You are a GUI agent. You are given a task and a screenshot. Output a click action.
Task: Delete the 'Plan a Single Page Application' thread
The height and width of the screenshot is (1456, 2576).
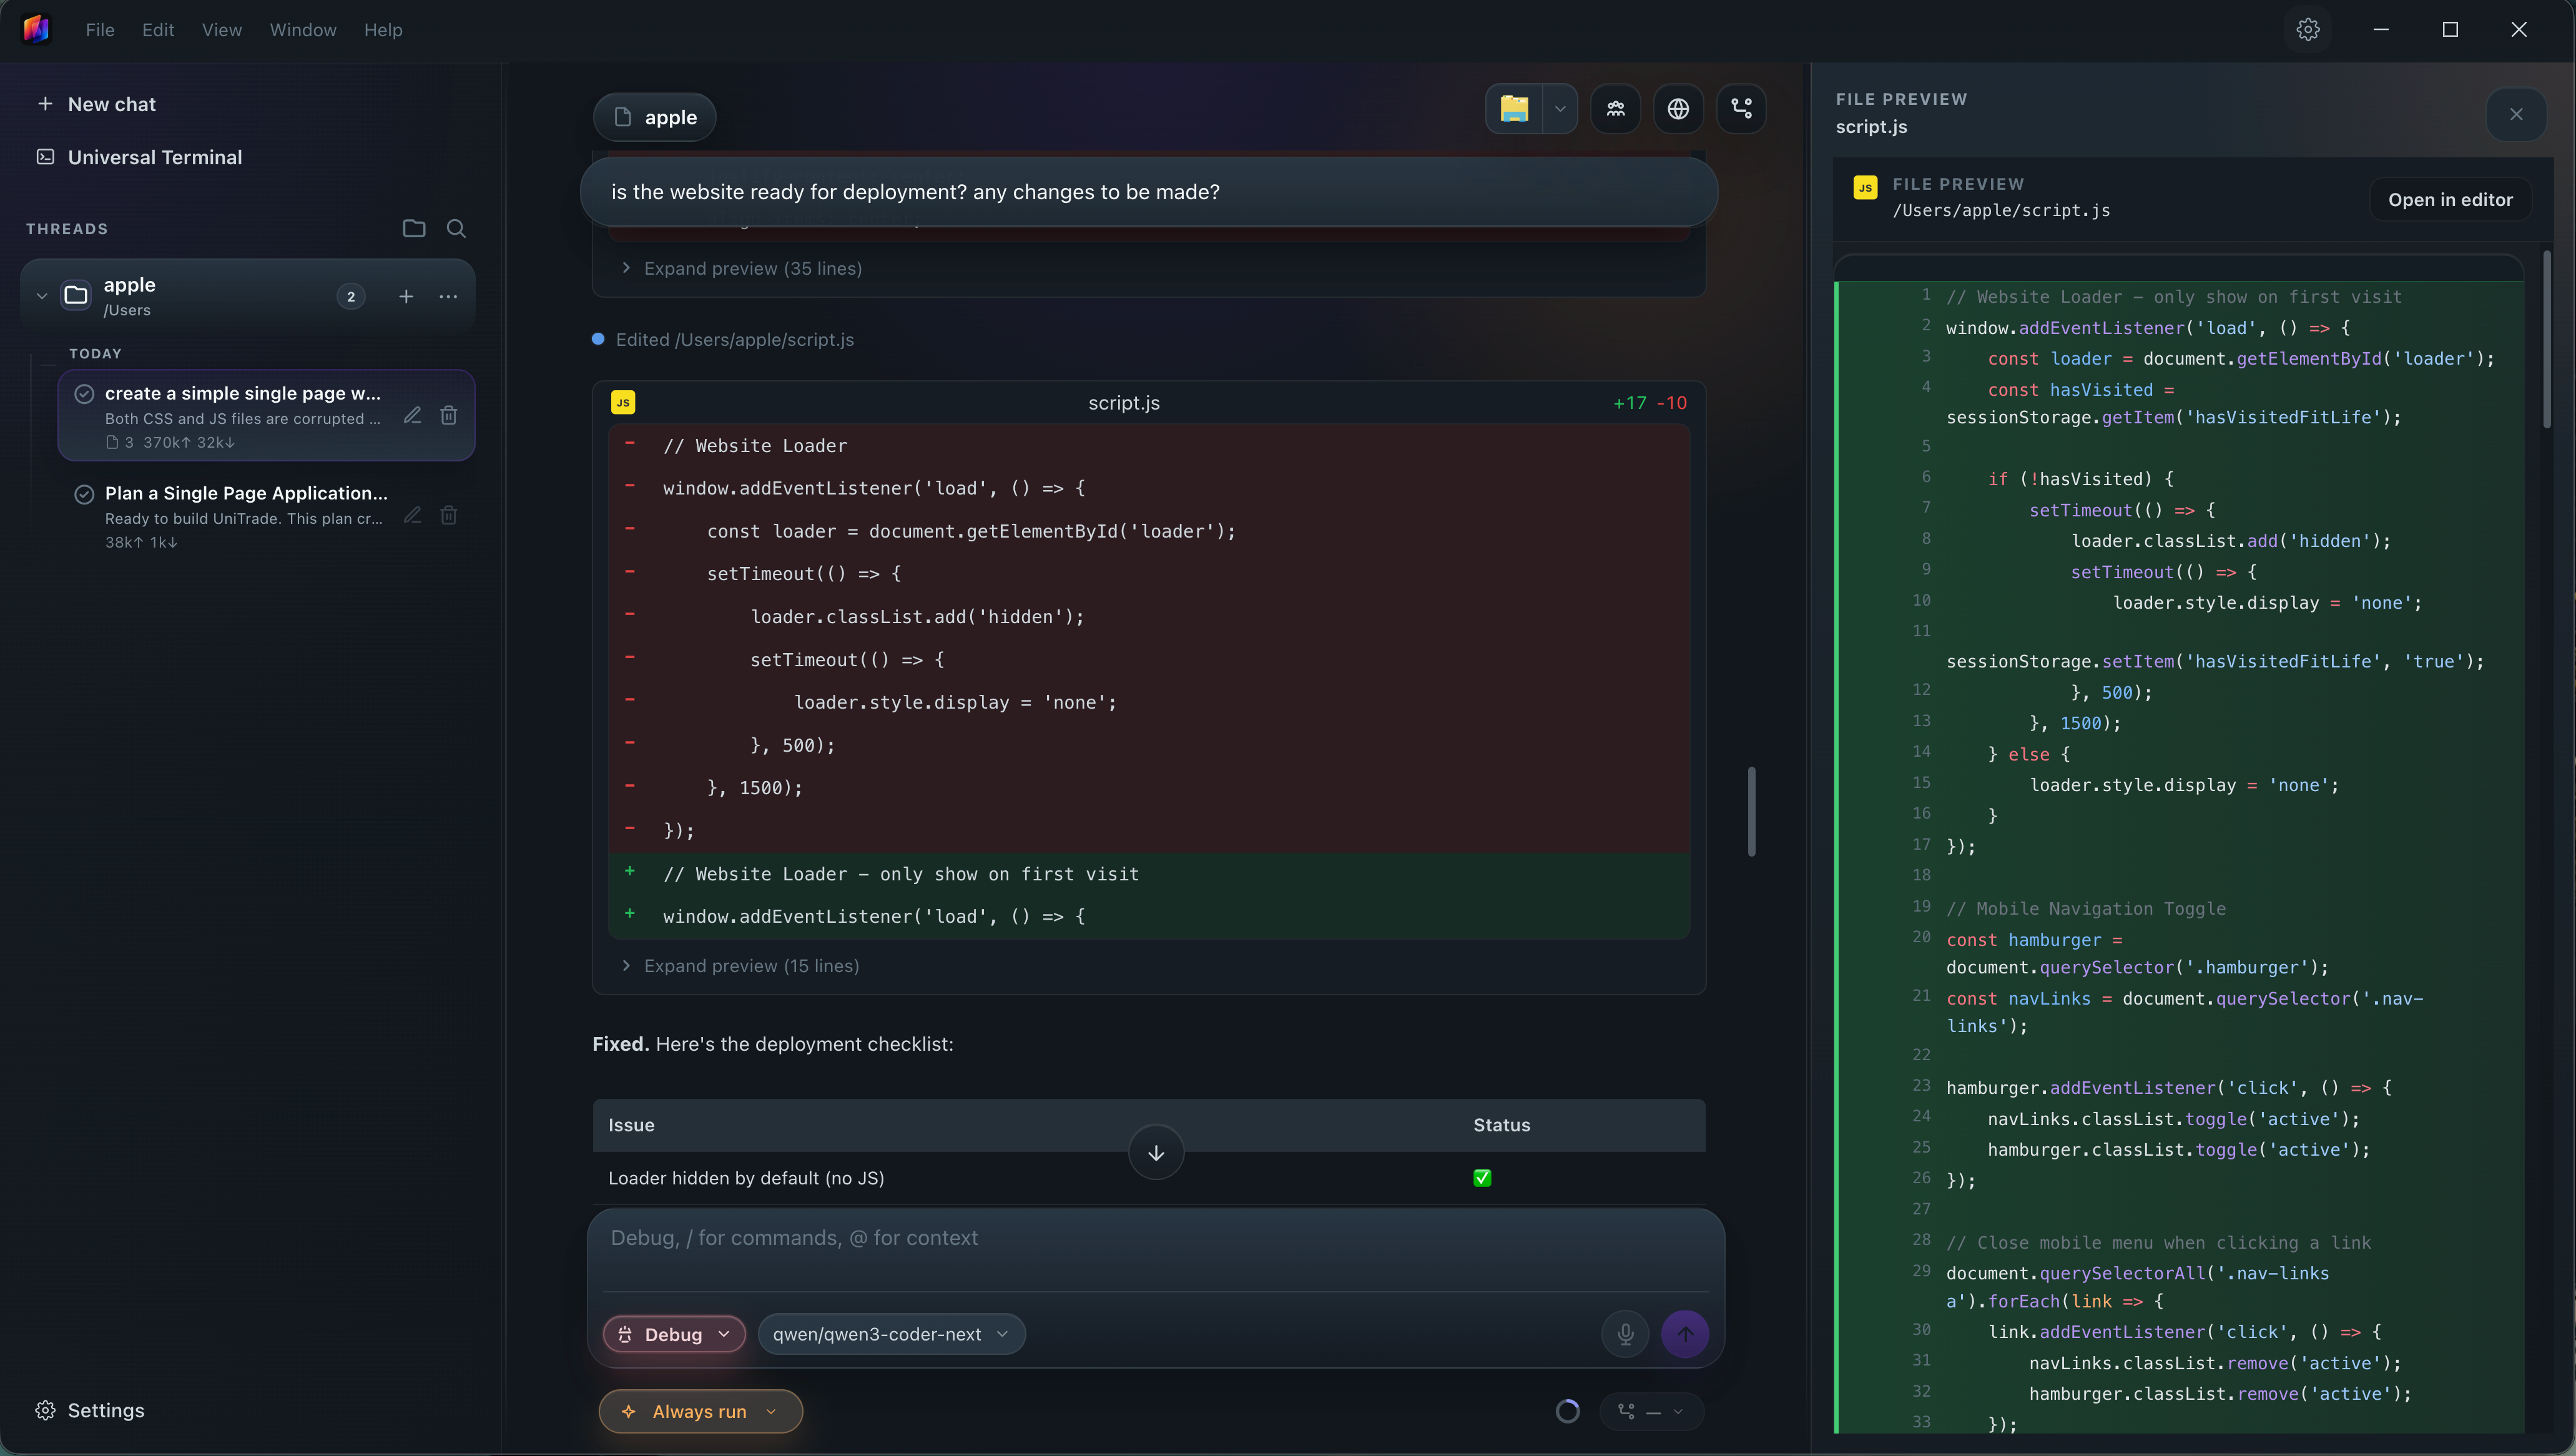449,515
